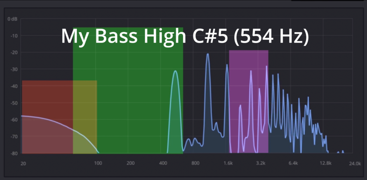Click the '100' Hz frequency label

[x=98, y=163]
